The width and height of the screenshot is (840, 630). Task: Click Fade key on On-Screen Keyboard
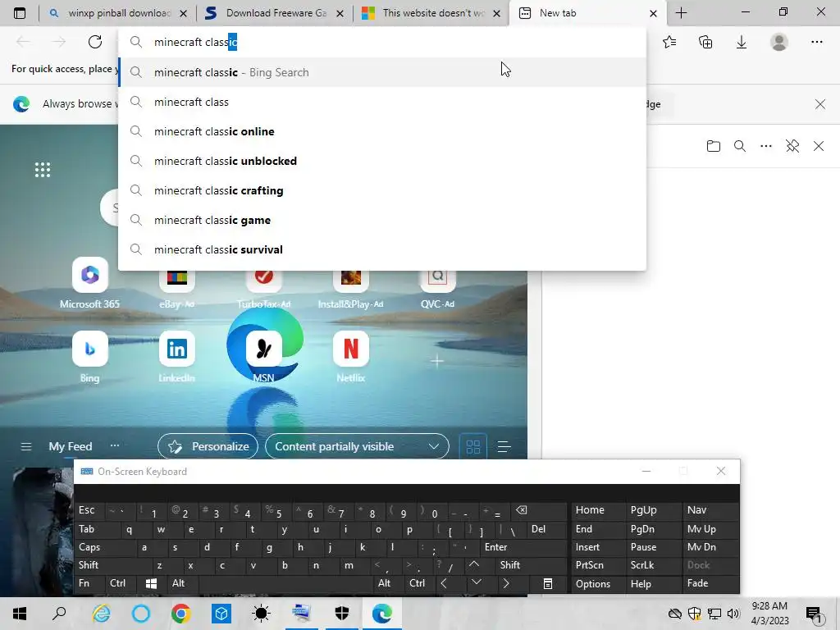(711, 583)
